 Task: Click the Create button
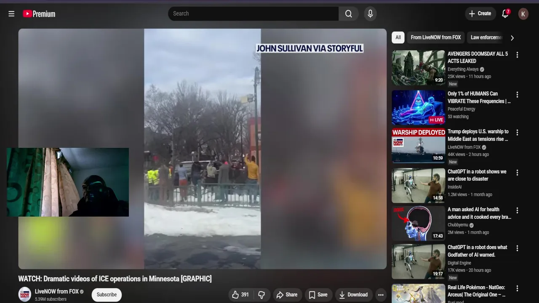pos(480,14)
